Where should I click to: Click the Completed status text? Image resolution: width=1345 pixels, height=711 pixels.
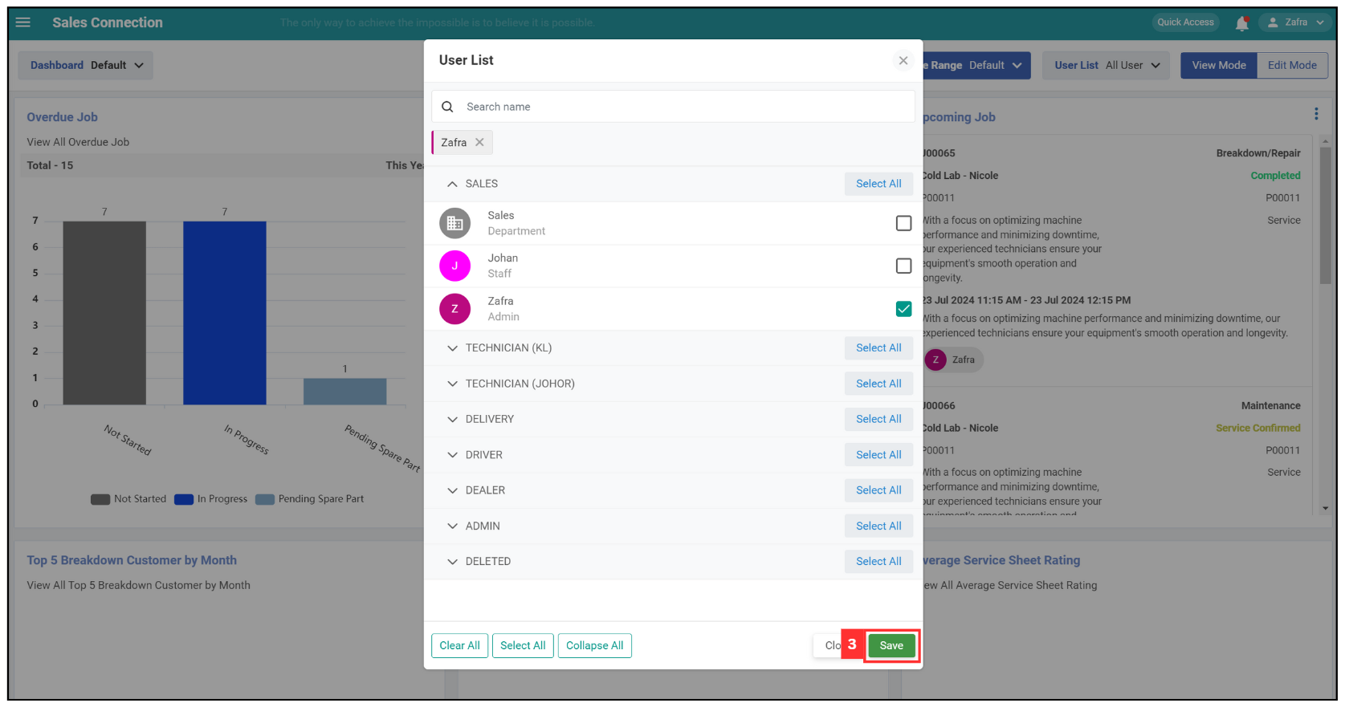pos(1275,176)
